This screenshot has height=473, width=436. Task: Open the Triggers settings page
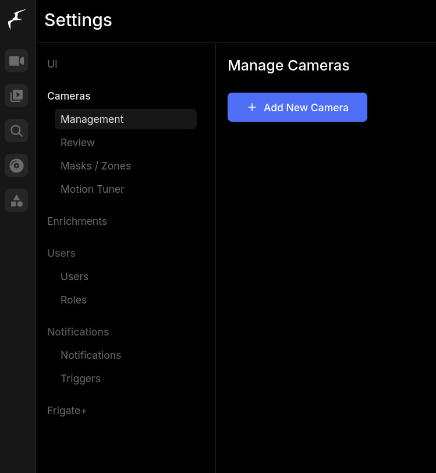[80, 379]
